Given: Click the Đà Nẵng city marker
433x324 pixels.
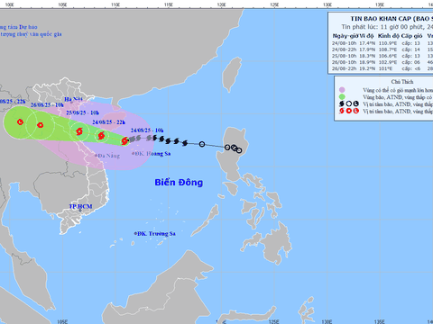Looking at the screenshot, I should pyautogui.click(x=97, y=156).
